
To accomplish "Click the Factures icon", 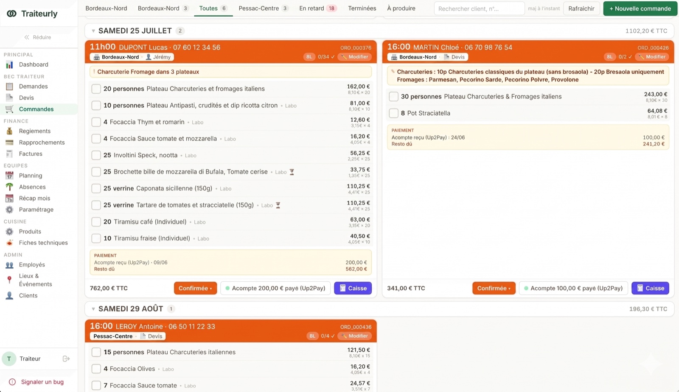I will 9,154.
